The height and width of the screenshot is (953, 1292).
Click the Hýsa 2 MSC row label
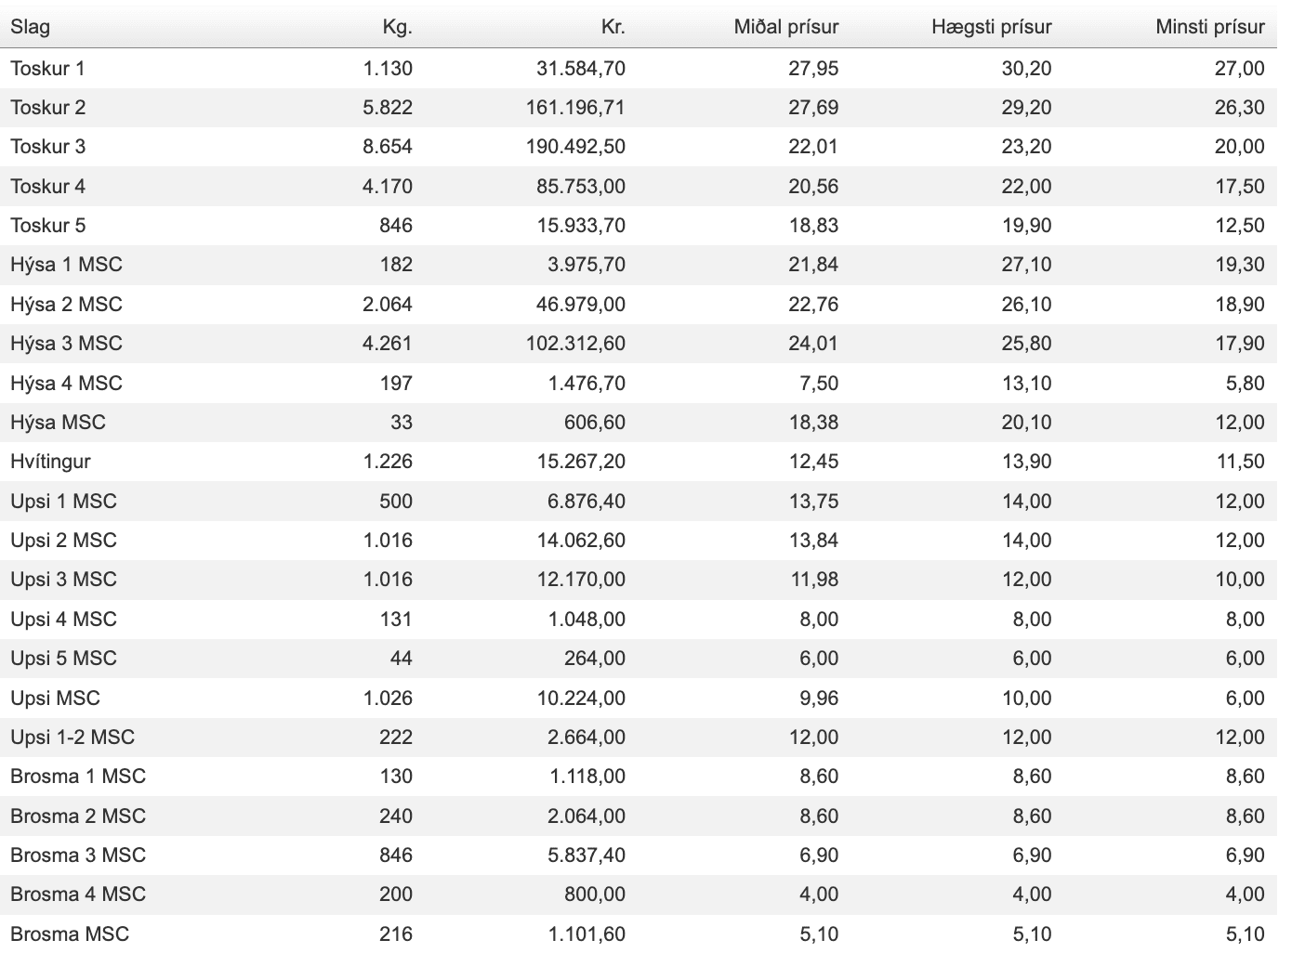coord(66,305)
